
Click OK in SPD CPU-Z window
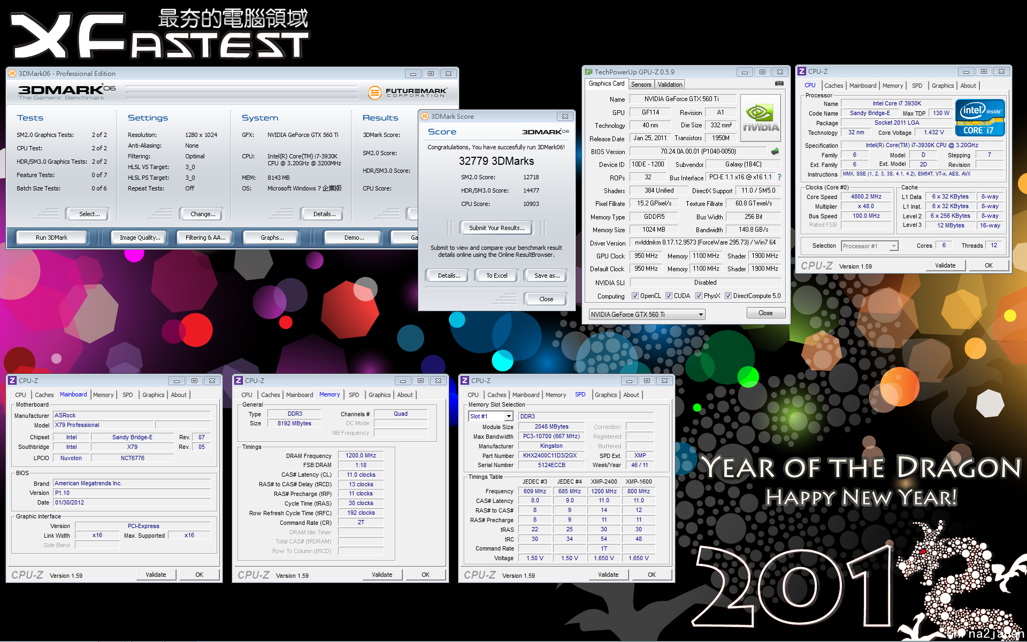[652, 575]
